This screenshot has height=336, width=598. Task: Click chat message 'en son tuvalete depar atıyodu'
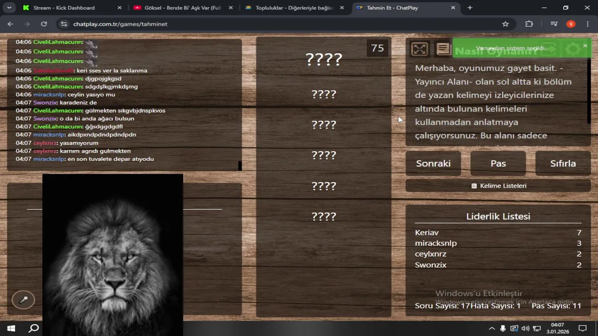point(111,159)
